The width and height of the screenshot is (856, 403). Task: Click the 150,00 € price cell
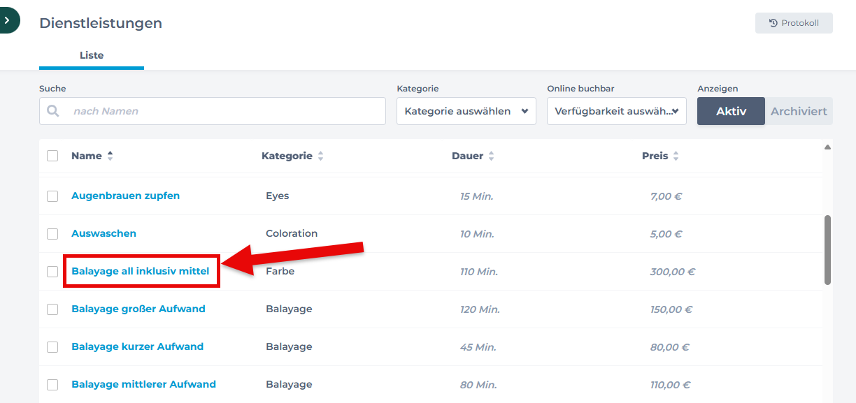click(671, 309)
